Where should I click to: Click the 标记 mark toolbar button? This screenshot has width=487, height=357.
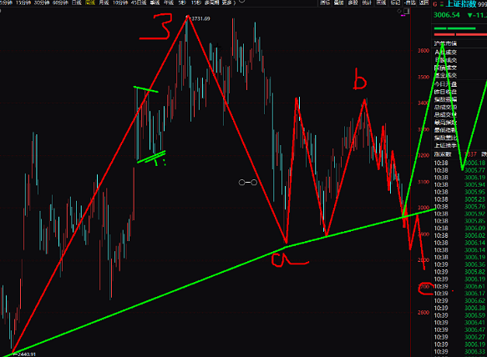pyautogui.click(x=395, y=3)
